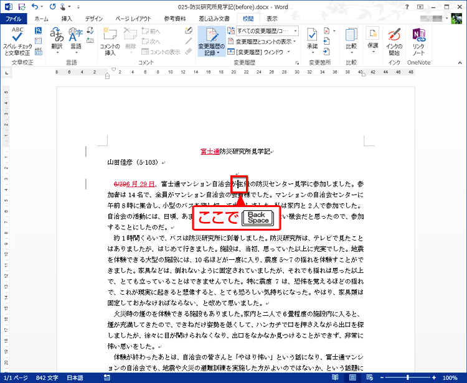467x383 pixels.
Task: Click the proofing status icon in status bar
Action: (106, 377)
